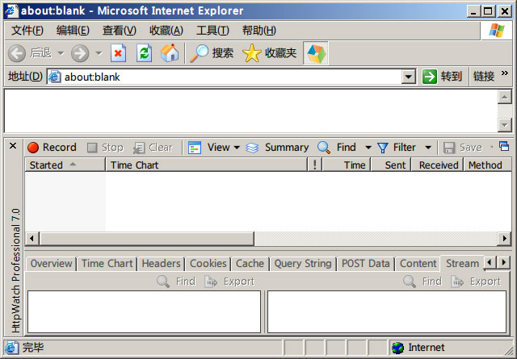Open the 搜索 search pane
The width and height of the screenshot is (517, 359).
pos(212,53)
